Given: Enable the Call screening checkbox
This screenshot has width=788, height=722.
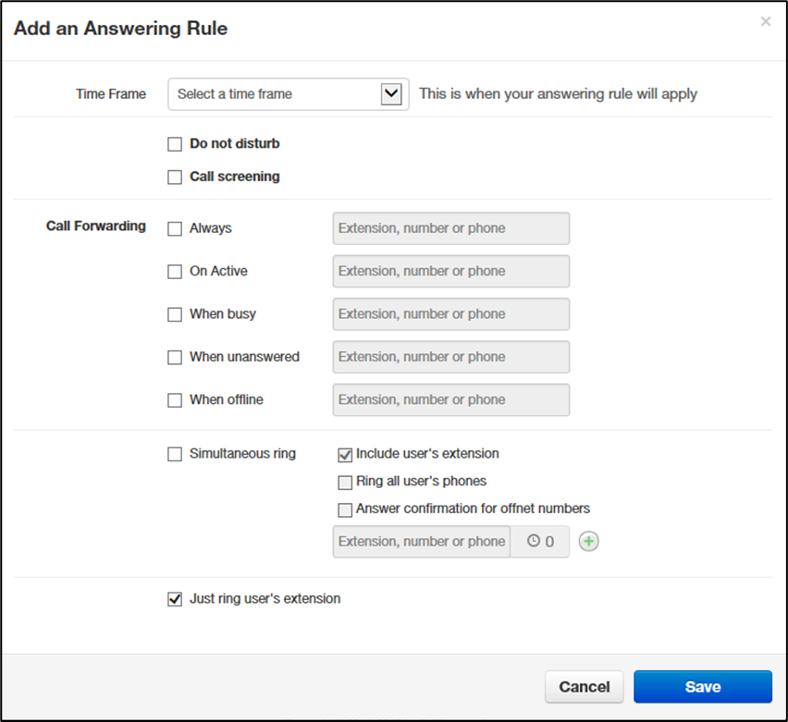Looking at the screenshot, I should pos(175,177).
